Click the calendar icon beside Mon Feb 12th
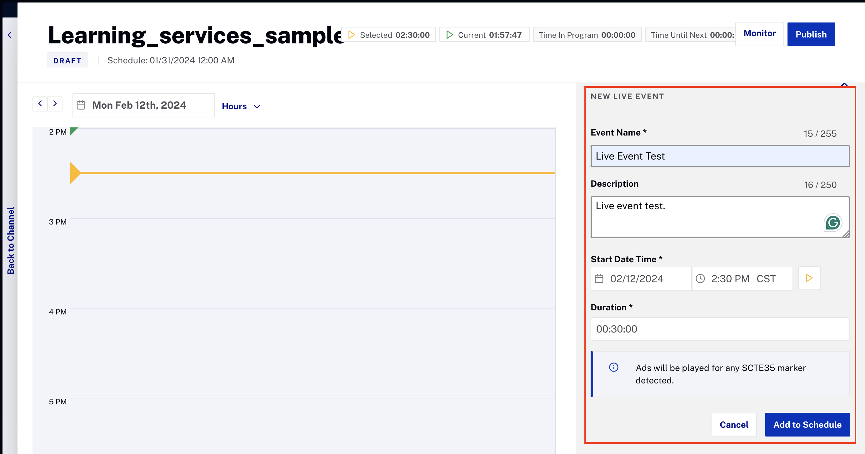The height and width of the screenshot is (454, 865). pyautogui.click(x=82, y=105)
